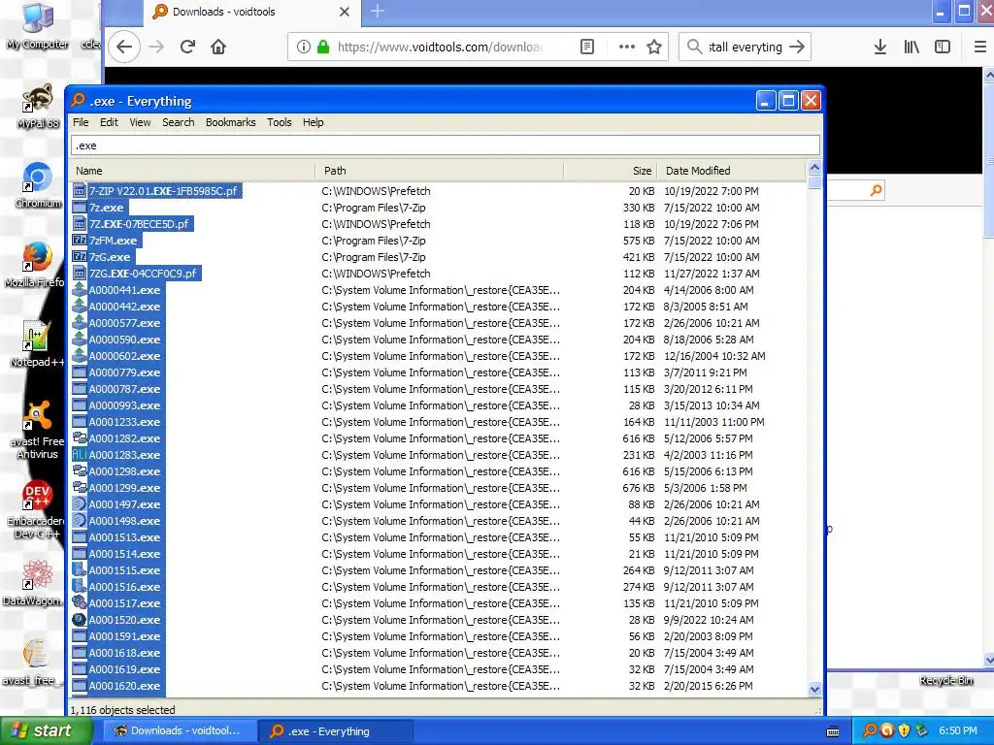Click taskbar clock showing 6:50 PM
The width and height of the screenshot is (994, 745).
coord(958,730)
